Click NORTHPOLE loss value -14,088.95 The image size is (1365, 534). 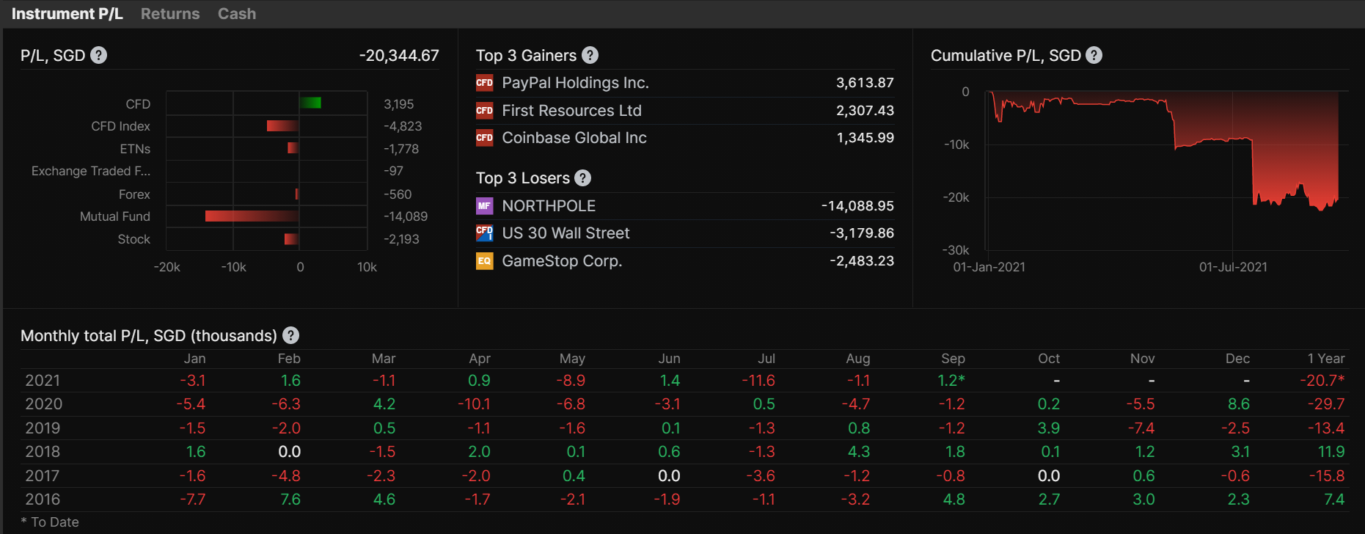(x=857, y=206)
